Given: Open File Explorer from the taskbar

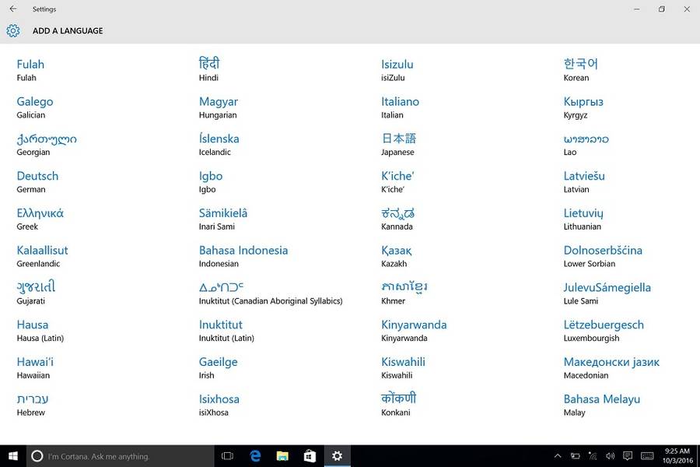Looking at the screenshot, I should pos(282,456).
